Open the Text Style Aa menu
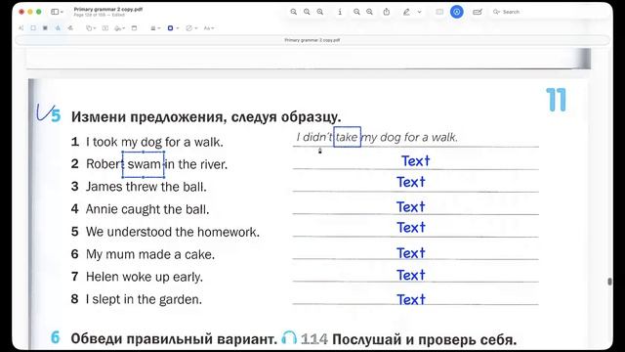 click(209, 28)
